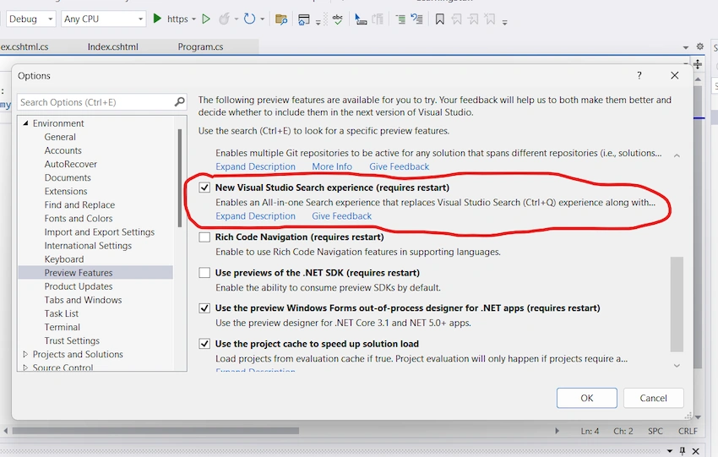Open the https launch profile dropdown arrow
718x457 pixels.
click(x=193, y=19)
